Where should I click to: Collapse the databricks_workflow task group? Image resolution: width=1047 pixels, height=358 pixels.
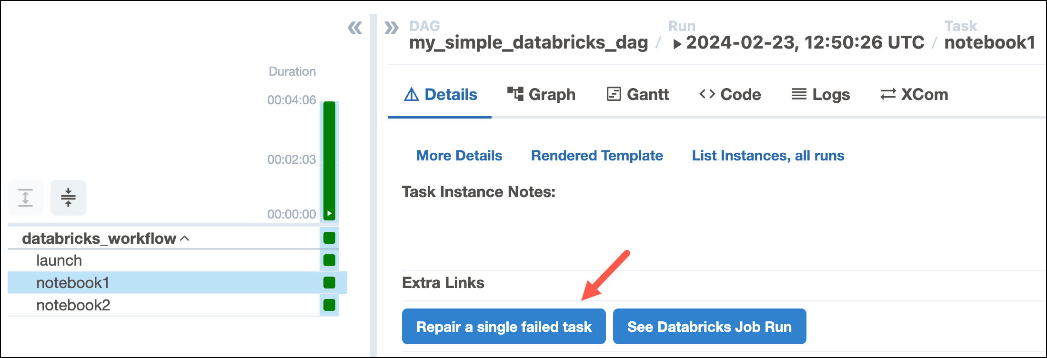185,237
